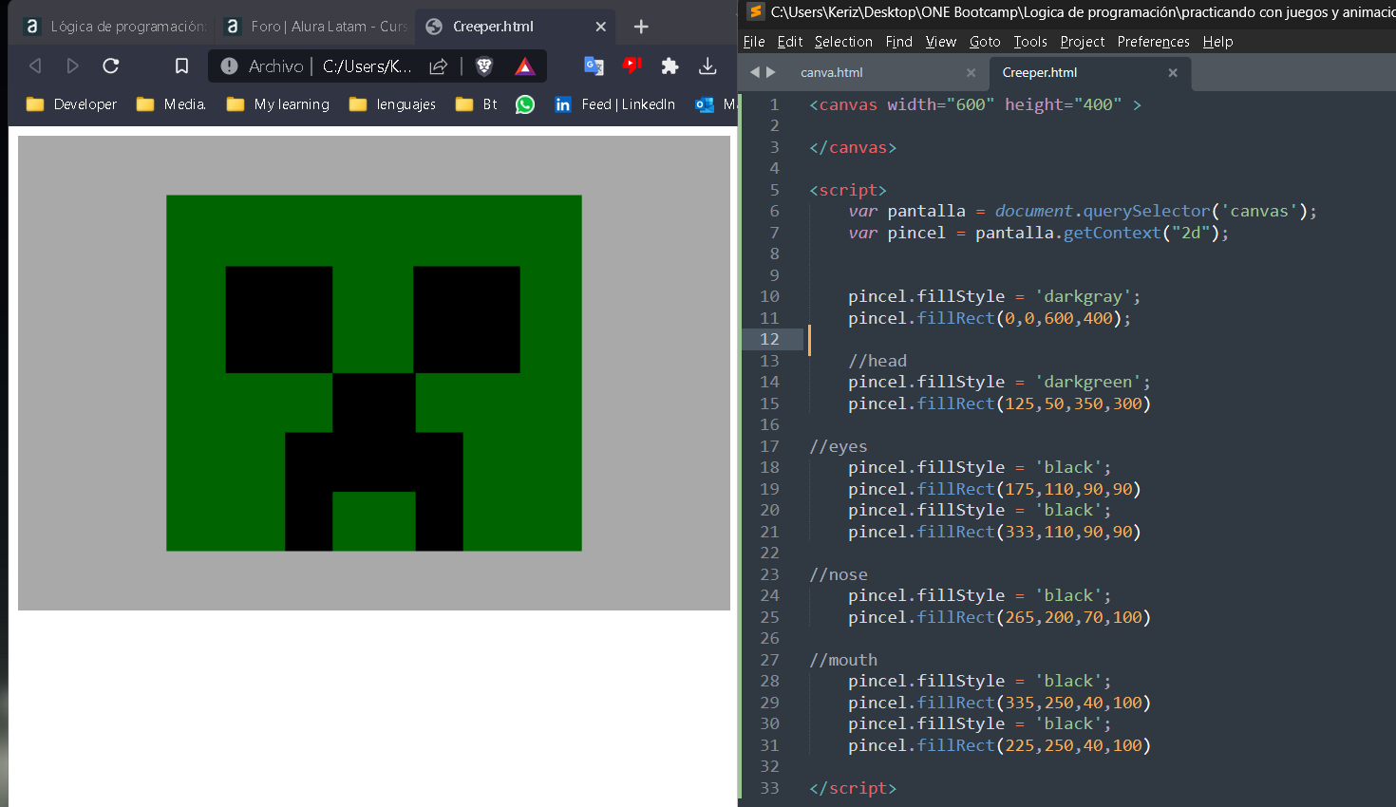Viewport: 1396px width, 807px height.
Task: Click line number 12 in gutter
Action: [769, 339]
